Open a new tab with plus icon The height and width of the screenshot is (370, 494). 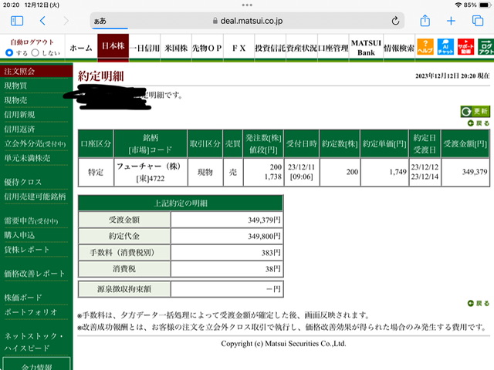451,21
